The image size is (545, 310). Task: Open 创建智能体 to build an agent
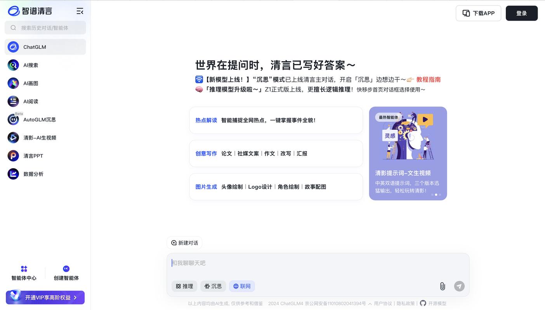pyautogui.click(x=66, y=272)
